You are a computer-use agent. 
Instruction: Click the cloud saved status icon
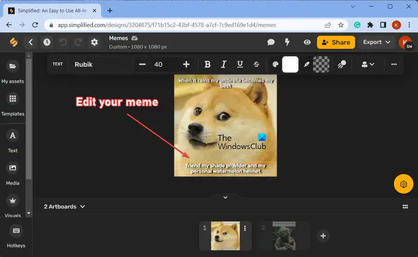pyautogui.click(x=134, y=38)
